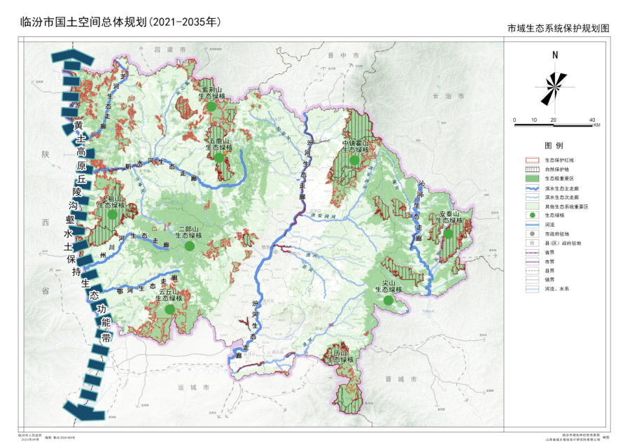Click the 临汾市人民政府 footer text
Viewport: 630px width, 445px height.
[29, 435]
